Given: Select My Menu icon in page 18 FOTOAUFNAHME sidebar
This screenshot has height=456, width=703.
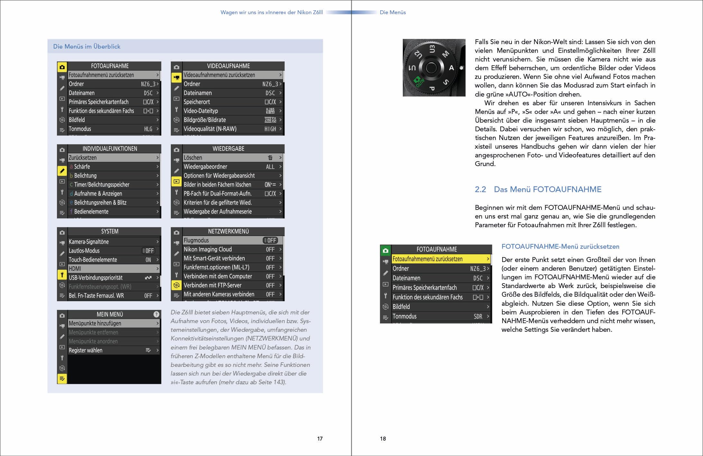Looking at the screenshot, I should (385, 318).
